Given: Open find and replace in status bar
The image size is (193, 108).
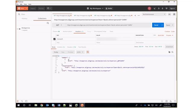Looking at the screenshot, I should click(22, 101).
